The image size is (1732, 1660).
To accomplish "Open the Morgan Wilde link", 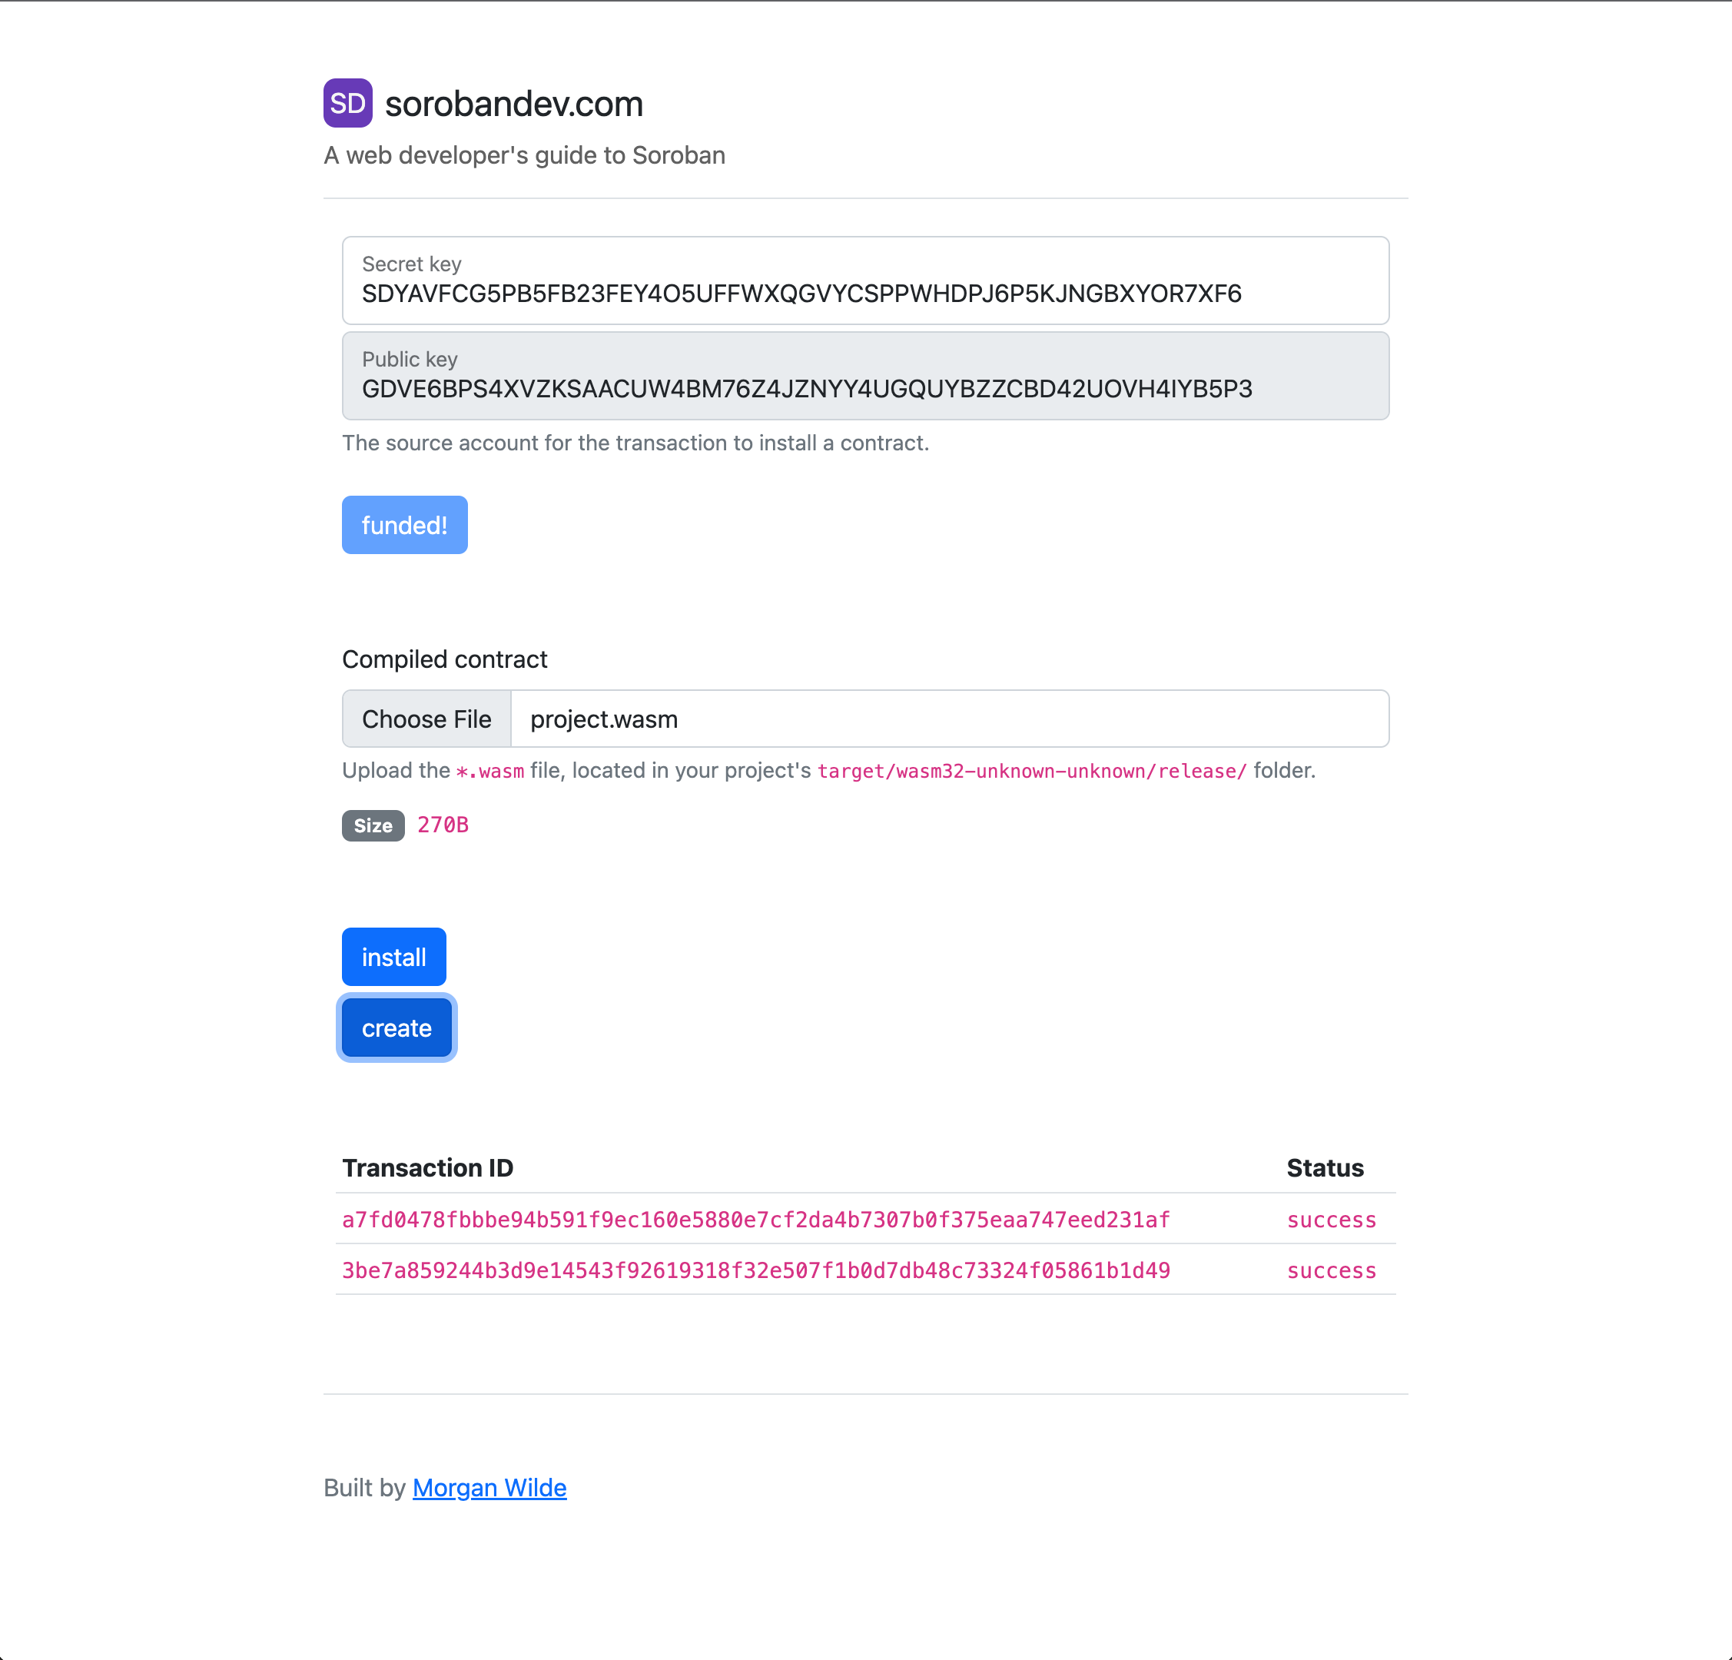I will point(489,1488).
